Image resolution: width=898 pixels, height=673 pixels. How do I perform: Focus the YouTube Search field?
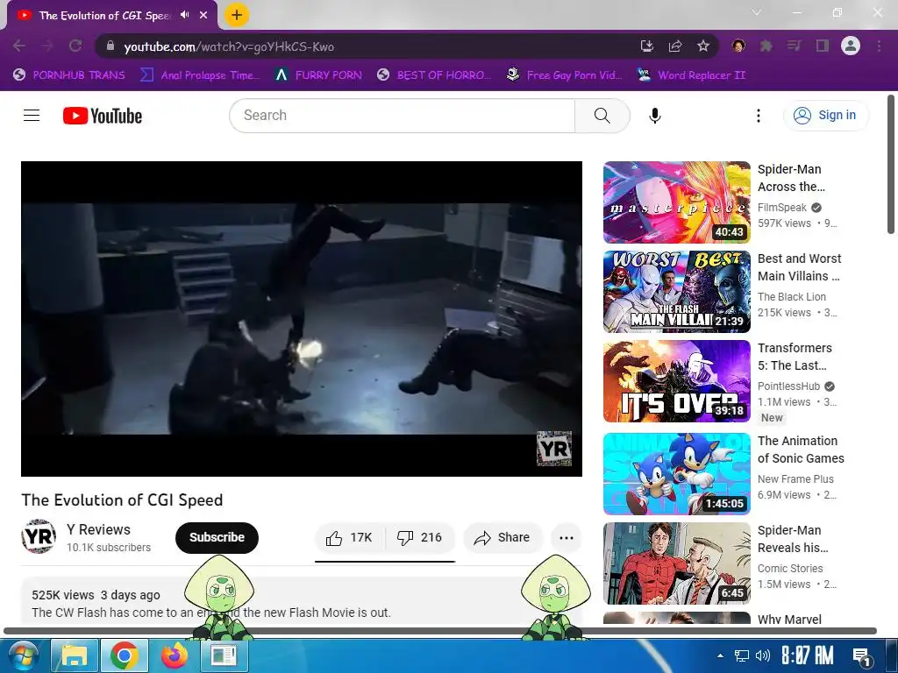pyautogui.click(x=403, y=116)
